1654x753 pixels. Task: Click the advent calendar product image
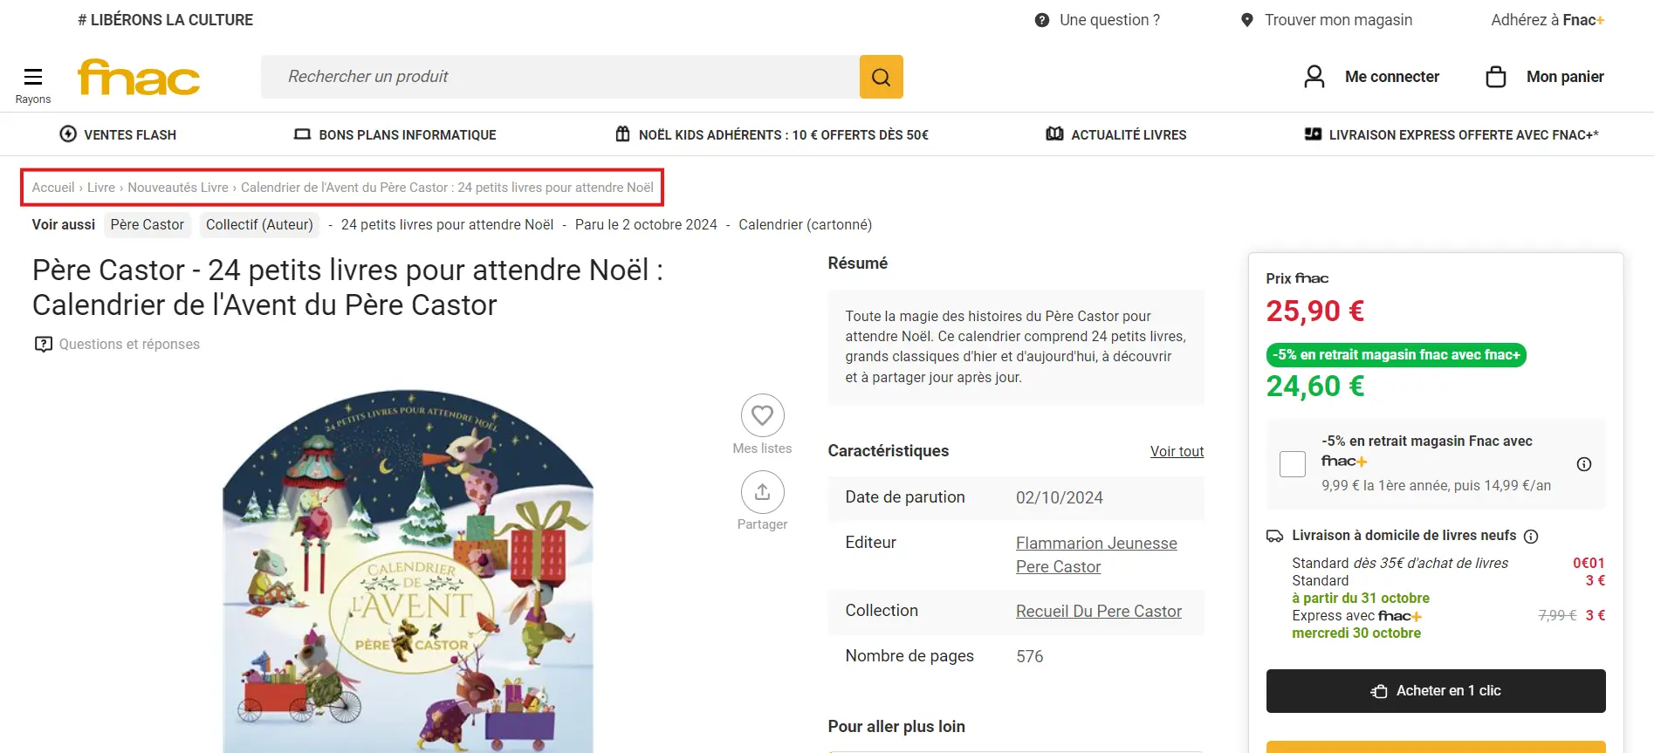[x=408, y=571]
